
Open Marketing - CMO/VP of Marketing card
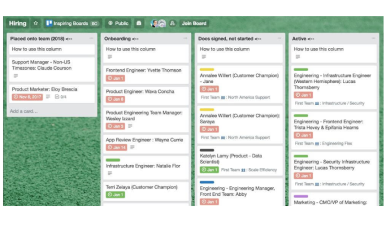tap(334, 199)
